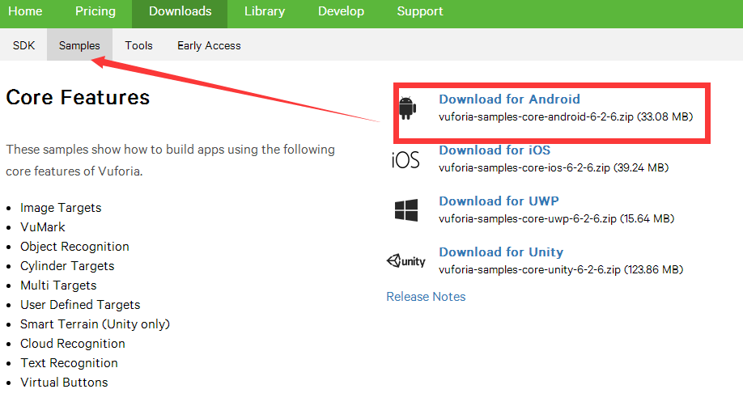
Task: Click the Multi Targets list item
Action: click(x=58, y=285)
